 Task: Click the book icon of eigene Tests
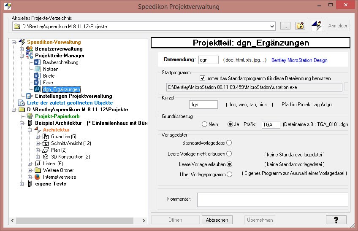click(30, 184)
